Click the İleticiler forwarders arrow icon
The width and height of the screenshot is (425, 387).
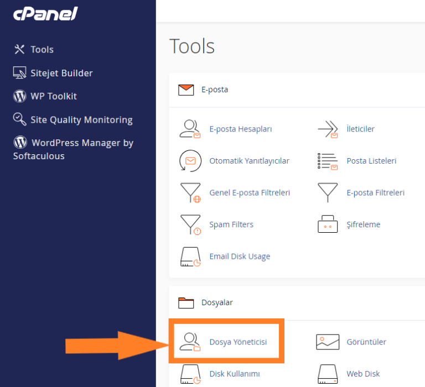pyautogui.click(x=328, y=129)
